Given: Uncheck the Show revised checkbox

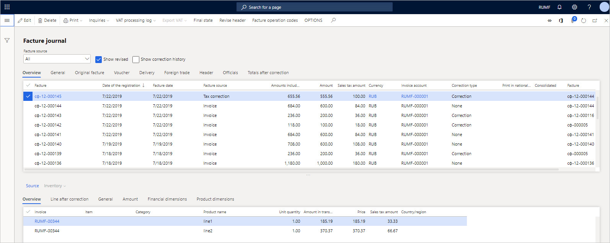Looking at the screenshot, I should 98,59.
